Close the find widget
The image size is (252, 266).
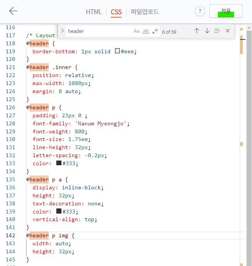tap(227, 31)
